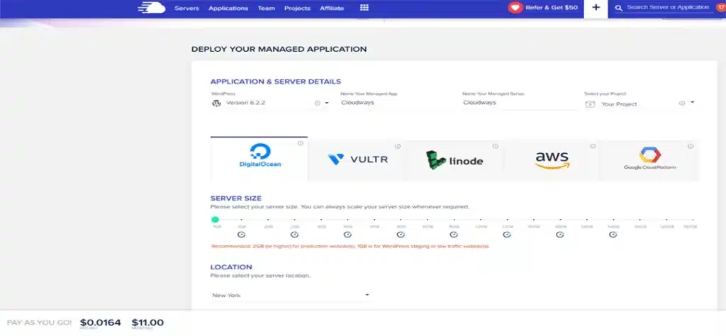The image size is (726, 336).
Task: Click the WordPress logo icon beside Version 6.2.2
Action: [x=216, y=103]
